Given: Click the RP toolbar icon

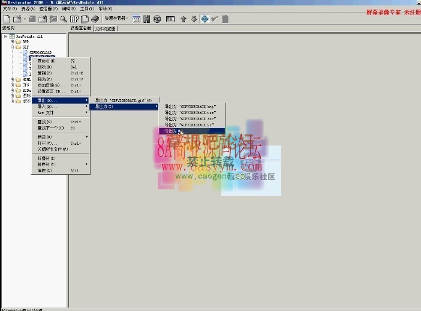Looking at the screenshot, I should [74, 19].
